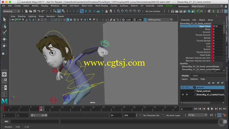Screen dimensions: 229x129
Task: Click the help question mark icon
Action: (102, 11)
